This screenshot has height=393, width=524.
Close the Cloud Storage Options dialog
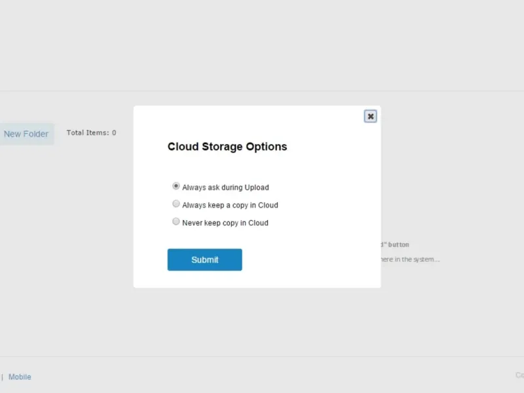click(370, 117)
